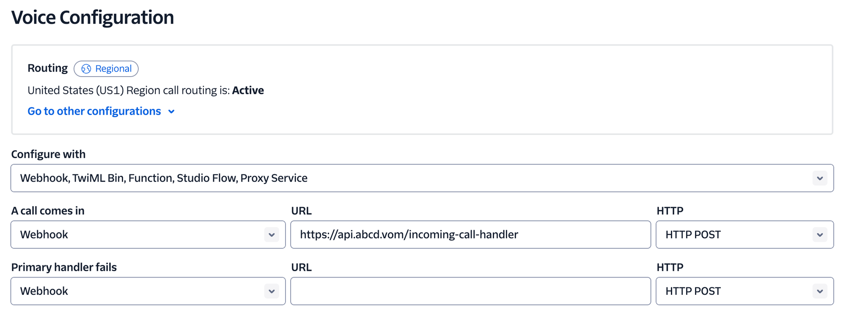Focus the empty fallback URL field

470,291
